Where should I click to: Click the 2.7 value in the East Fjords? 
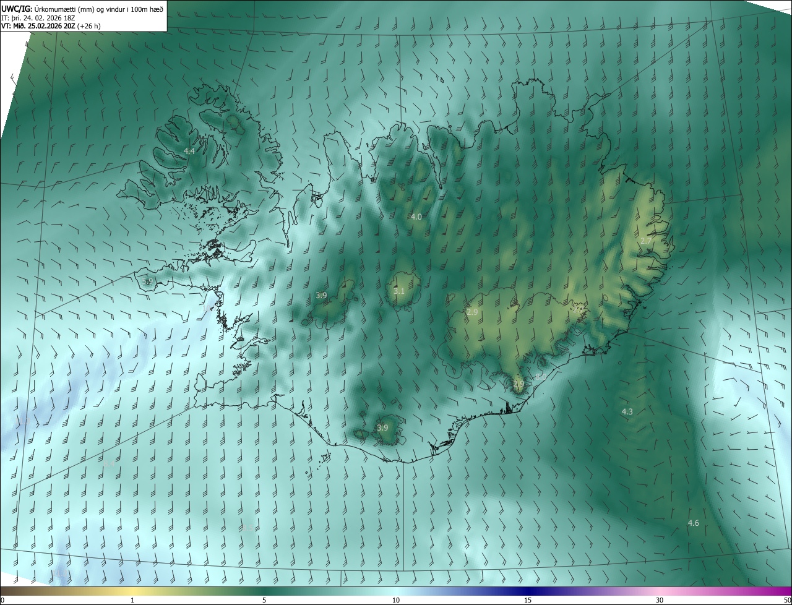(645, 241)
